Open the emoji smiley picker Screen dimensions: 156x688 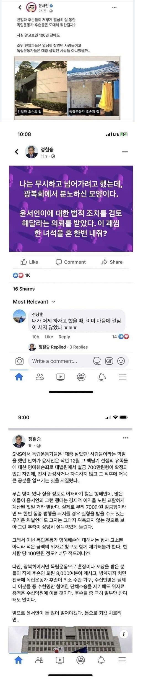click(121, 361)
